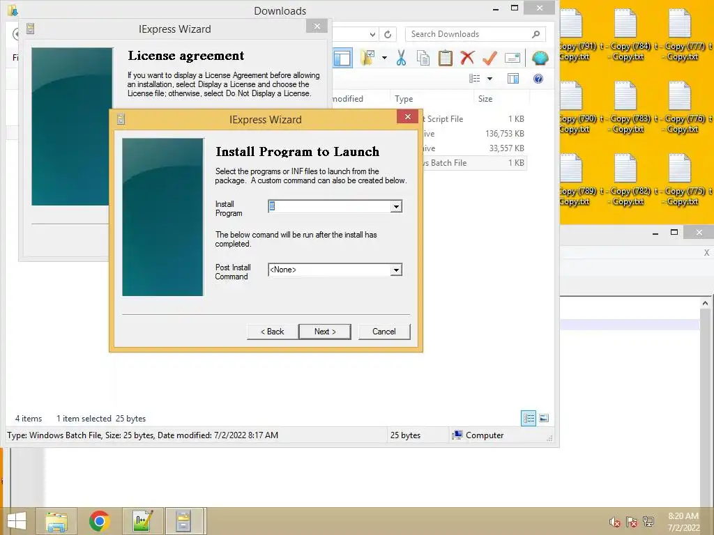Expand the address bar history dropdown

pyautogui.click(x=372, y=34)
